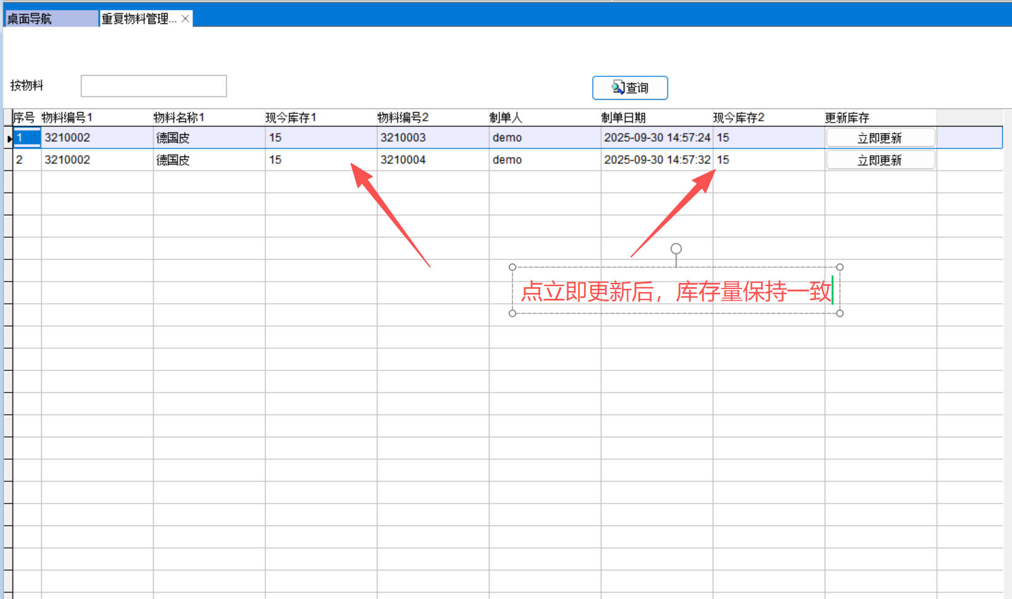Click 立即更新 in the first row

pos(880,138)
